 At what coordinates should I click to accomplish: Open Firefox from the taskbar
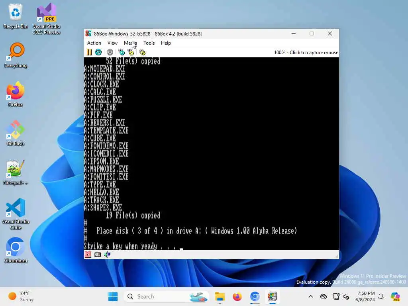(237, 296)
